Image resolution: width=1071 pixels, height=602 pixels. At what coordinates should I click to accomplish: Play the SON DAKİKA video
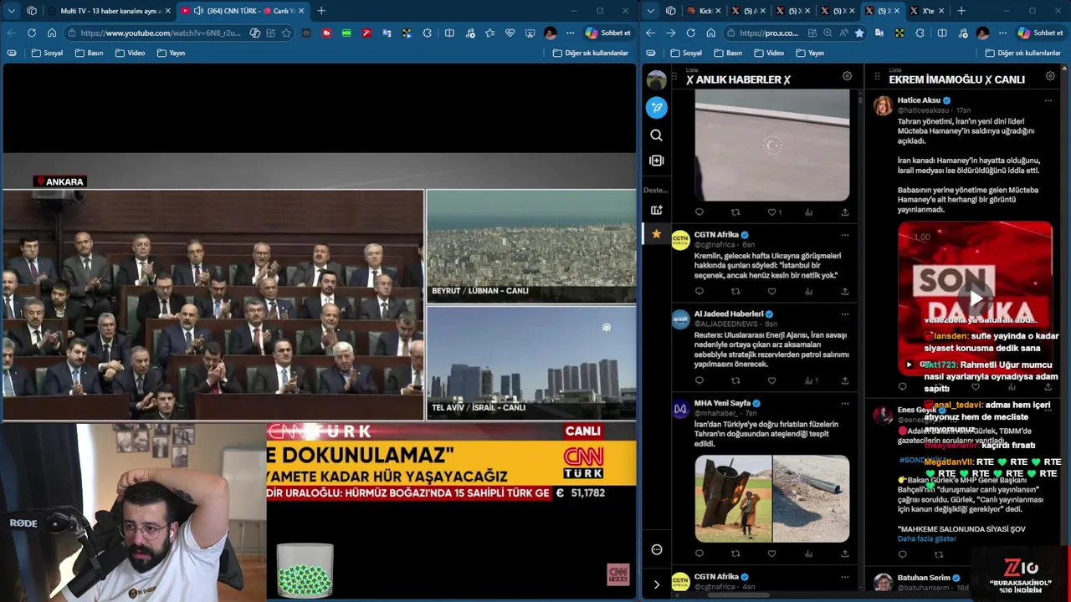(975, 298)
